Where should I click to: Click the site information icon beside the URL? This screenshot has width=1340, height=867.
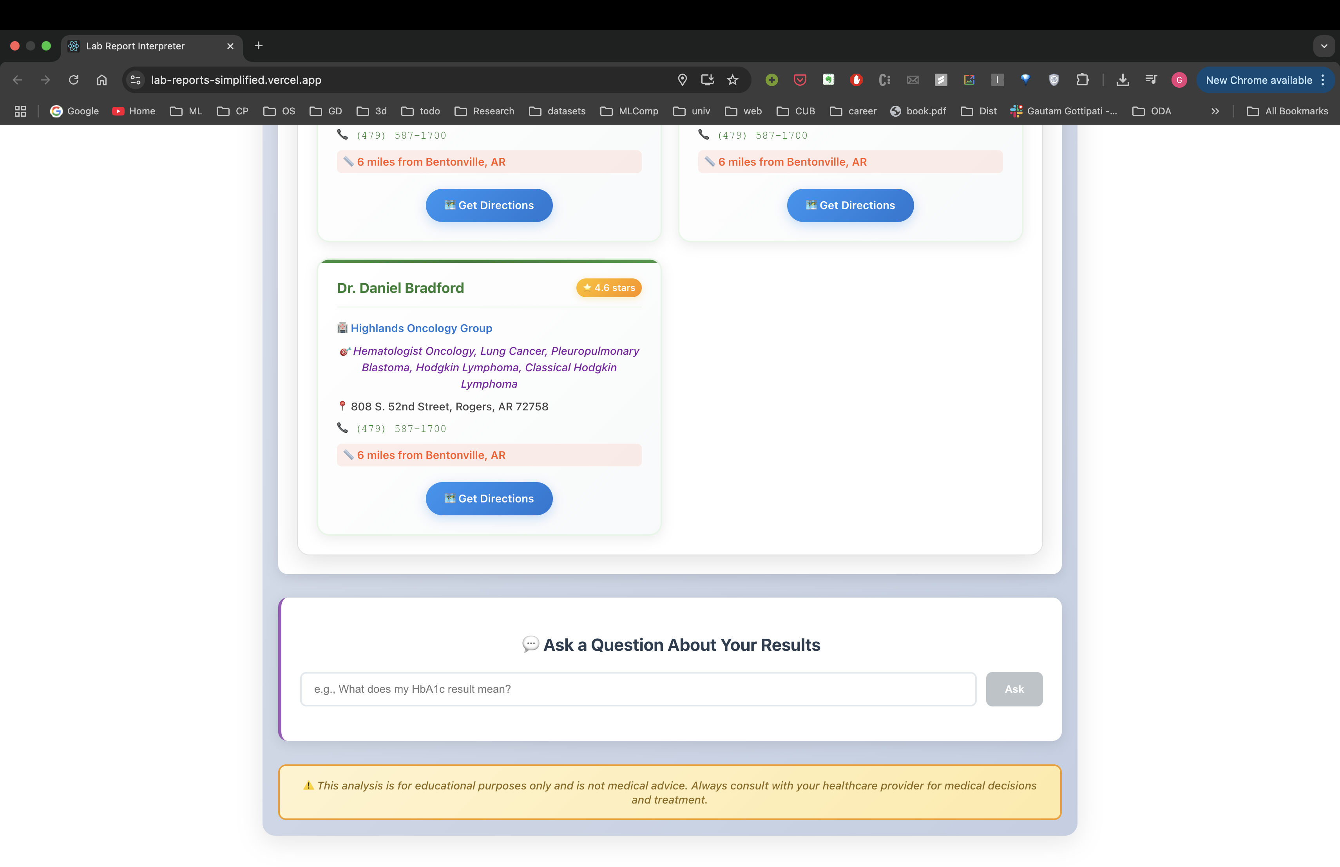point(136,80)
